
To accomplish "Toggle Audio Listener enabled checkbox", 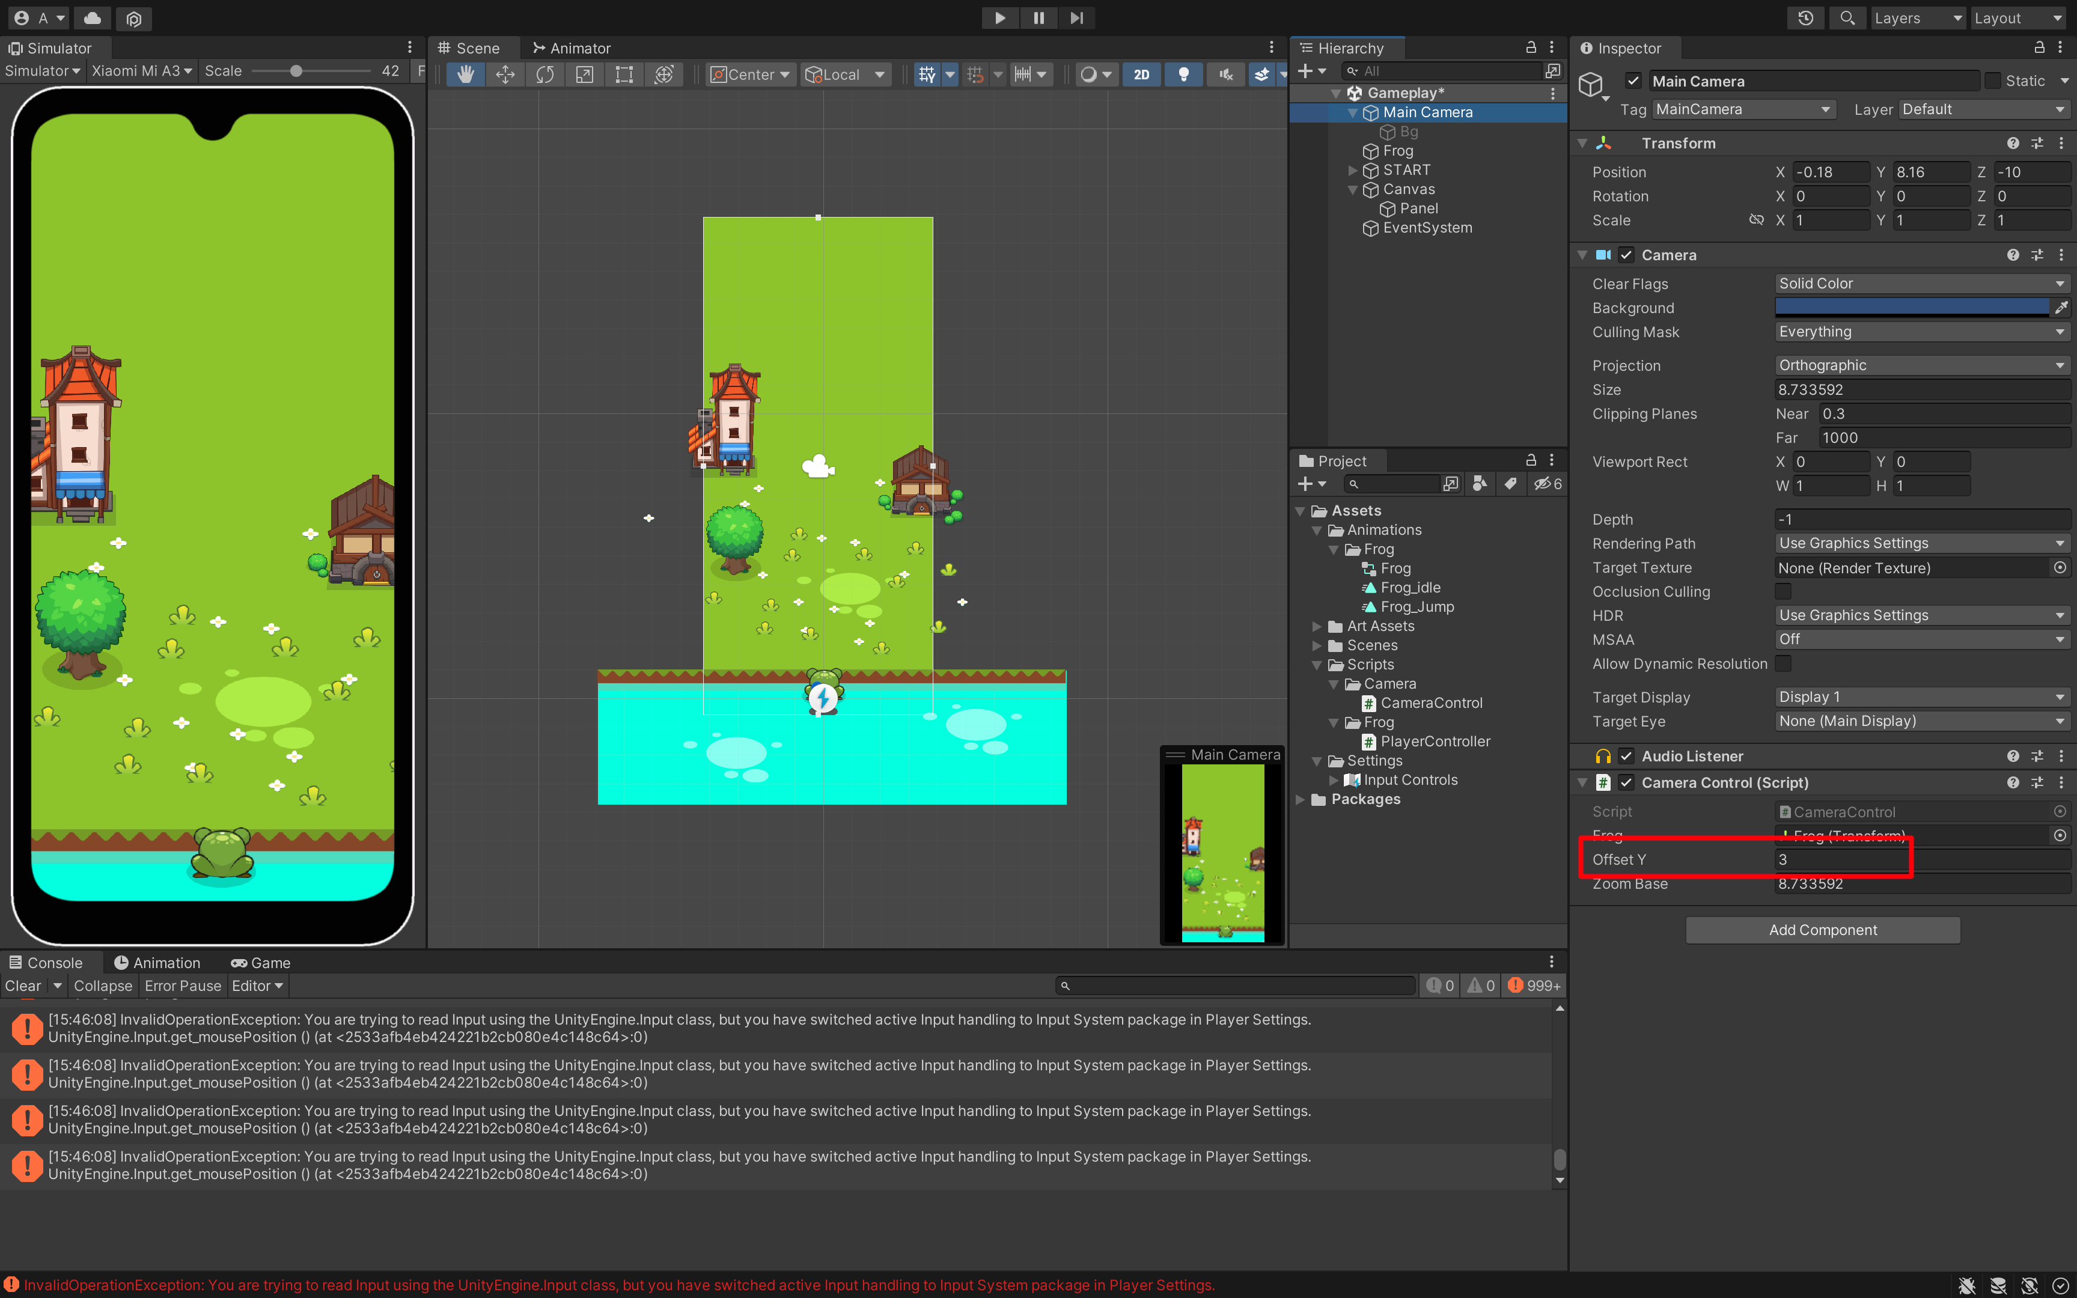I will click(x=1626, y=757).
